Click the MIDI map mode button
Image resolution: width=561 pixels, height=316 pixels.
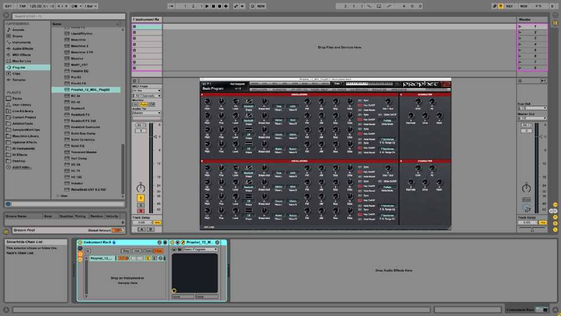524,6
